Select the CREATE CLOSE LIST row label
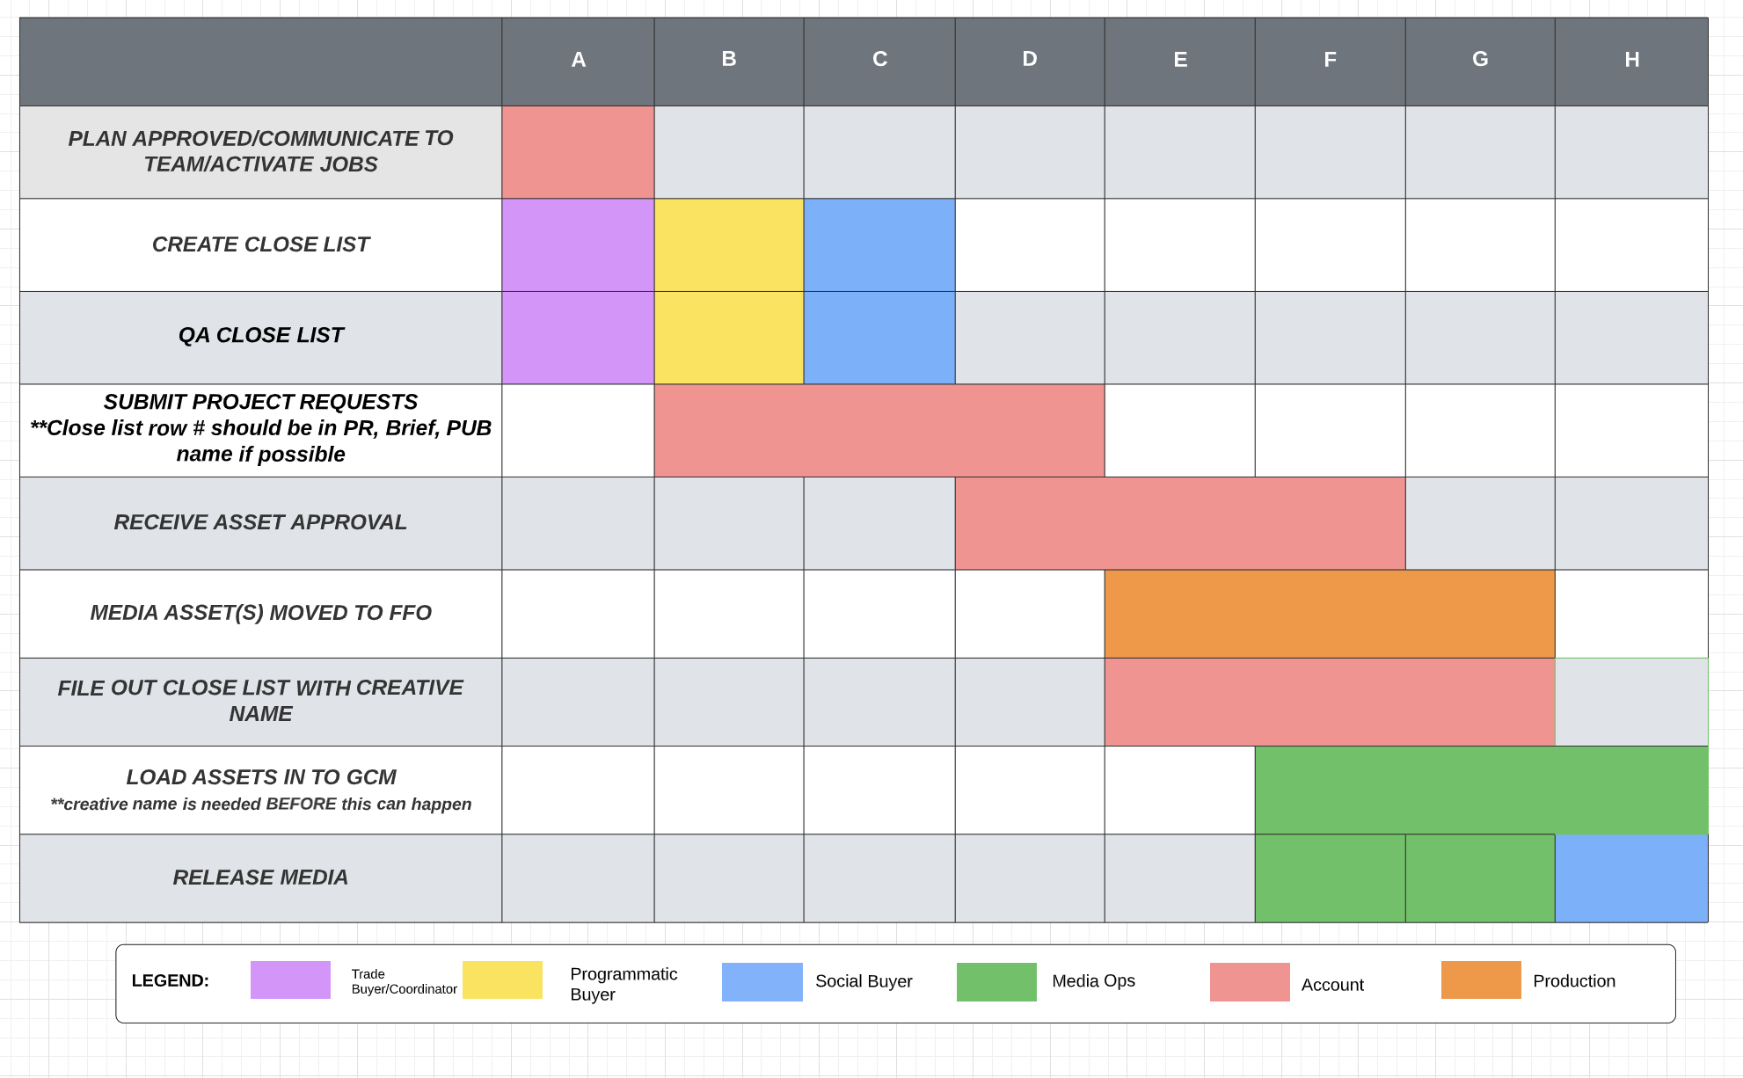The image size is (1743, 1078). pos(260,244)
